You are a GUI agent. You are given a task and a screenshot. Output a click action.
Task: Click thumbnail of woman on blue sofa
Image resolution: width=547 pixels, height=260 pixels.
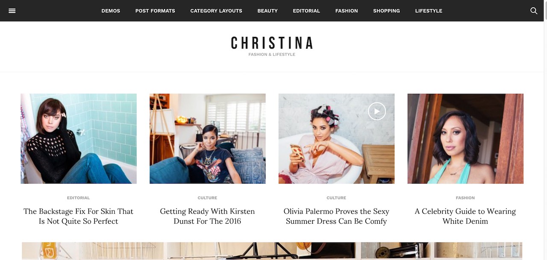pos(208,139)
